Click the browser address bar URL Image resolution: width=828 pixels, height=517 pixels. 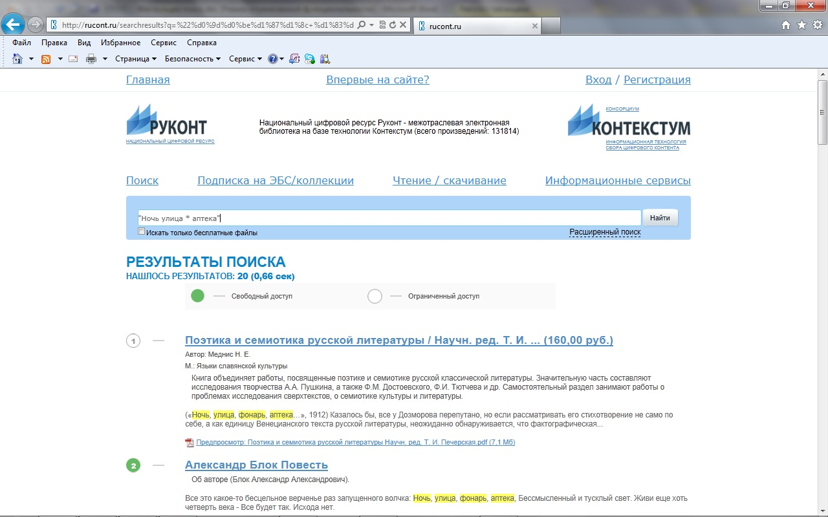208,25
